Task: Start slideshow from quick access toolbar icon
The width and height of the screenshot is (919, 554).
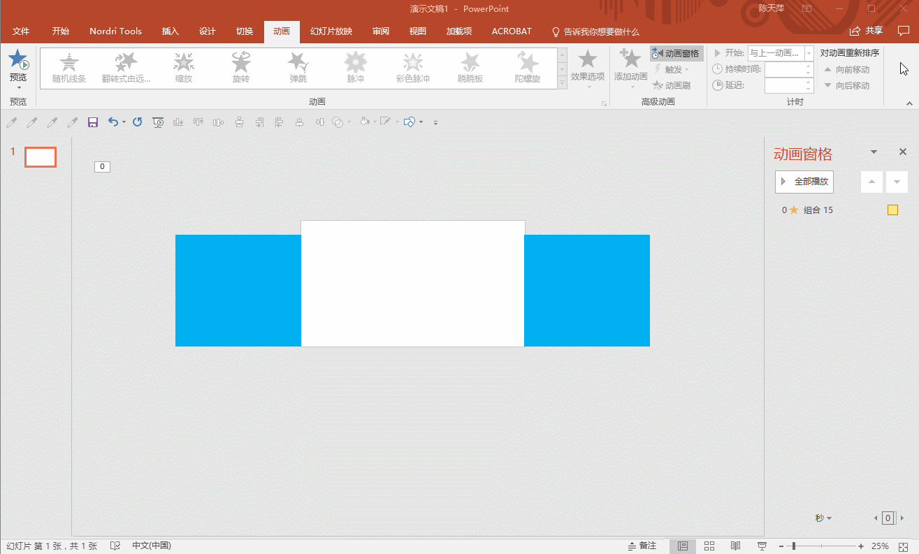Action: tap(158, 122)
